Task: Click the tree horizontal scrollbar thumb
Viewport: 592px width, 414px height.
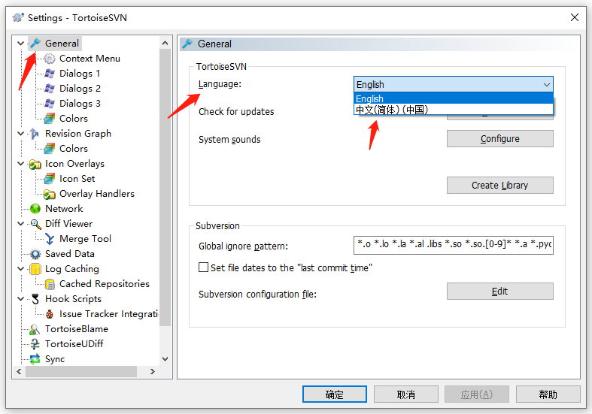Action: point(80,371)
